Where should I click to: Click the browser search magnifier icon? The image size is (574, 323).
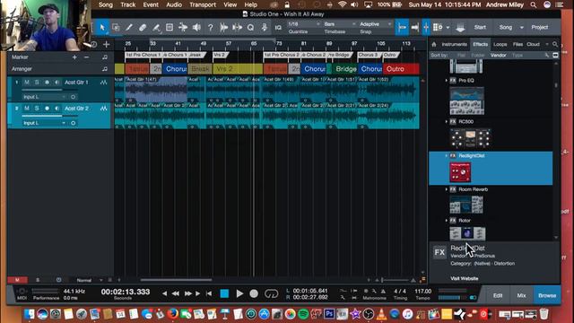pos(555,44)
